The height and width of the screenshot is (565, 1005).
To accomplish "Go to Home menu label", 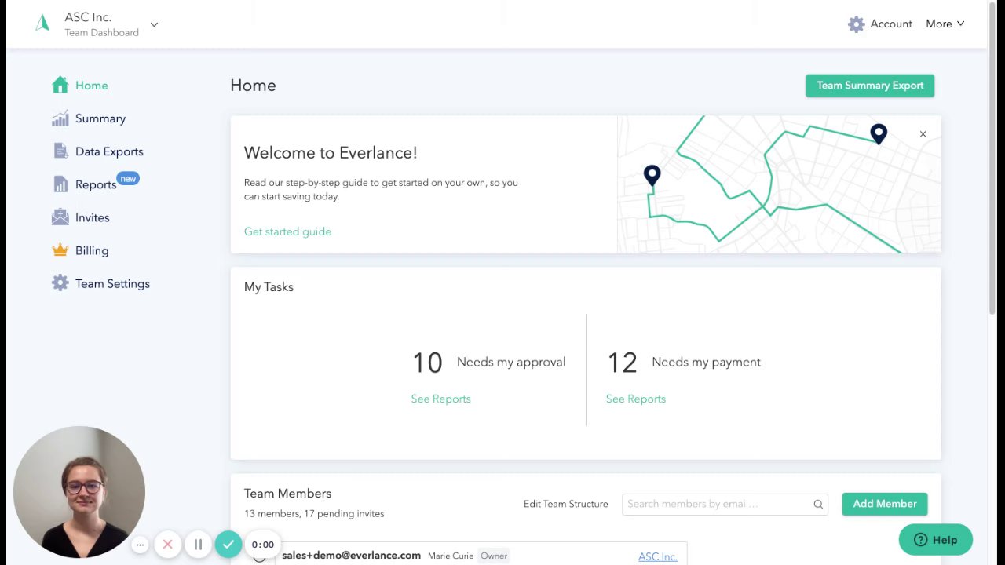I will (92, 86).
